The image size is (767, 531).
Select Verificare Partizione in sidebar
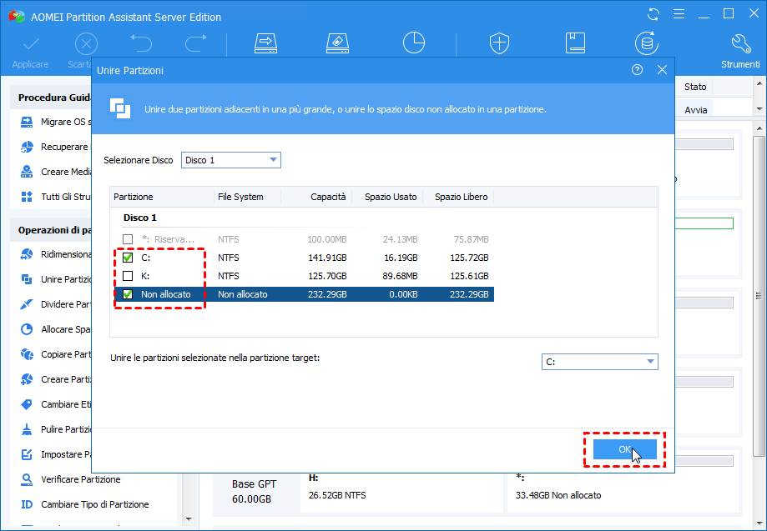point(81,479)
